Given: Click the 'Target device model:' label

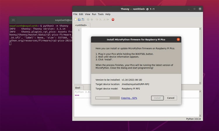Looking at the screenshot, I should click(107, 89).
